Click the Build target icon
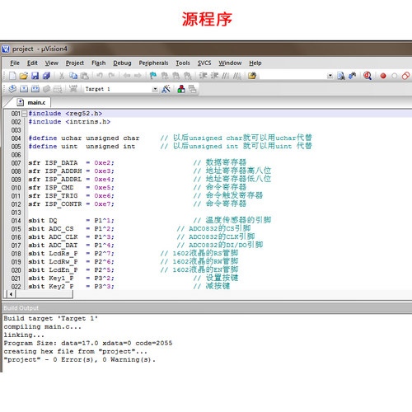 pyautogui.click(x=24, y=89)
